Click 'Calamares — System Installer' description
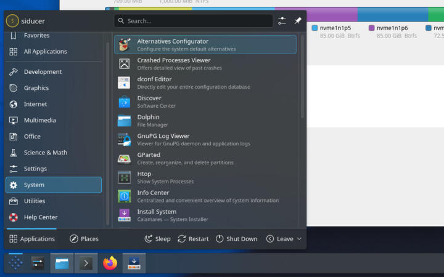 point(173,219)
